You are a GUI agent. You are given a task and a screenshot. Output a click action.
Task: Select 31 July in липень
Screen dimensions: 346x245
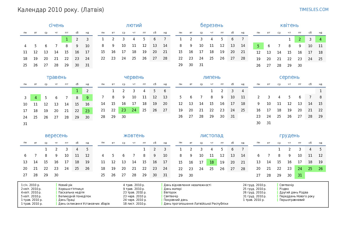233,116
